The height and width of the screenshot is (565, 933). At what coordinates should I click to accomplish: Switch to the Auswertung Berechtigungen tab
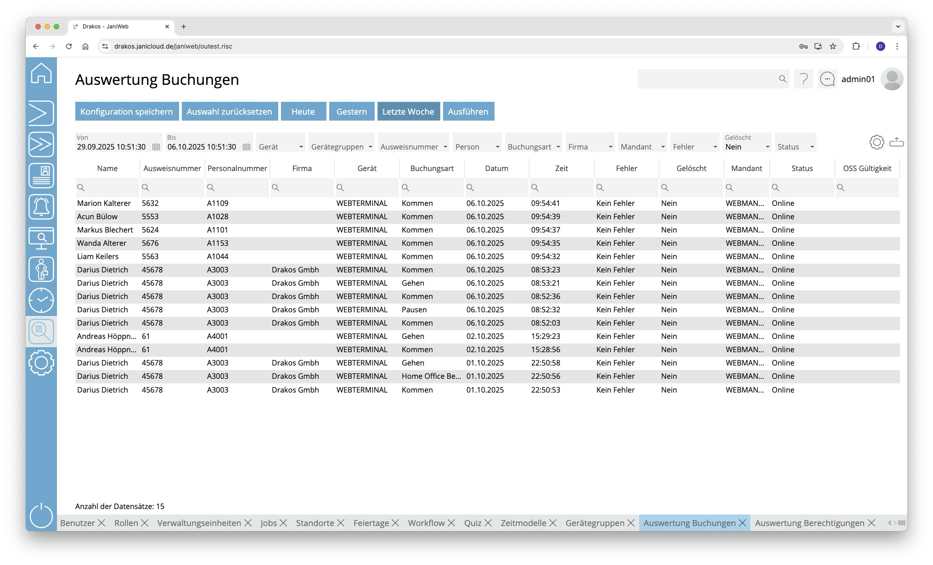pyautogui.click(x=809, y=523)
